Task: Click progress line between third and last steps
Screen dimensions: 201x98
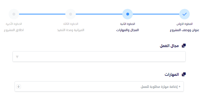Action: 42,14
